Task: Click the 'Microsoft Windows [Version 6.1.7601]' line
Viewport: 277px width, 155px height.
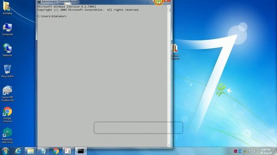Action: coord(67,6)
